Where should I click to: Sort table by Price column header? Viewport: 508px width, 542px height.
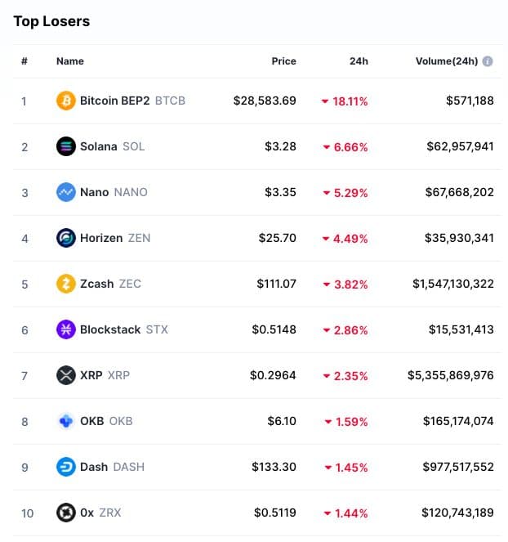tap(283, 61)
